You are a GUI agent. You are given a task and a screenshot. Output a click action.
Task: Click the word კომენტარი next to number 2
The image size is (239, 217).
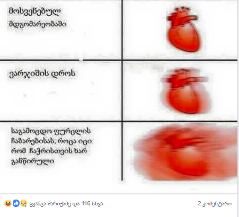pyautogui.click(x=217, y=204)
